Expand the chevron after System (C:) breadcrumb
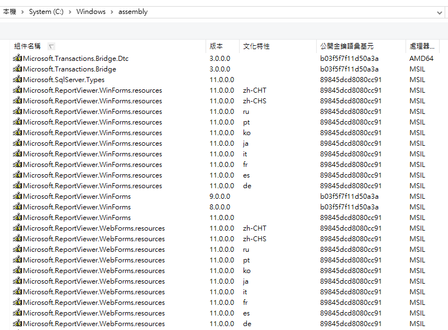 70,12
